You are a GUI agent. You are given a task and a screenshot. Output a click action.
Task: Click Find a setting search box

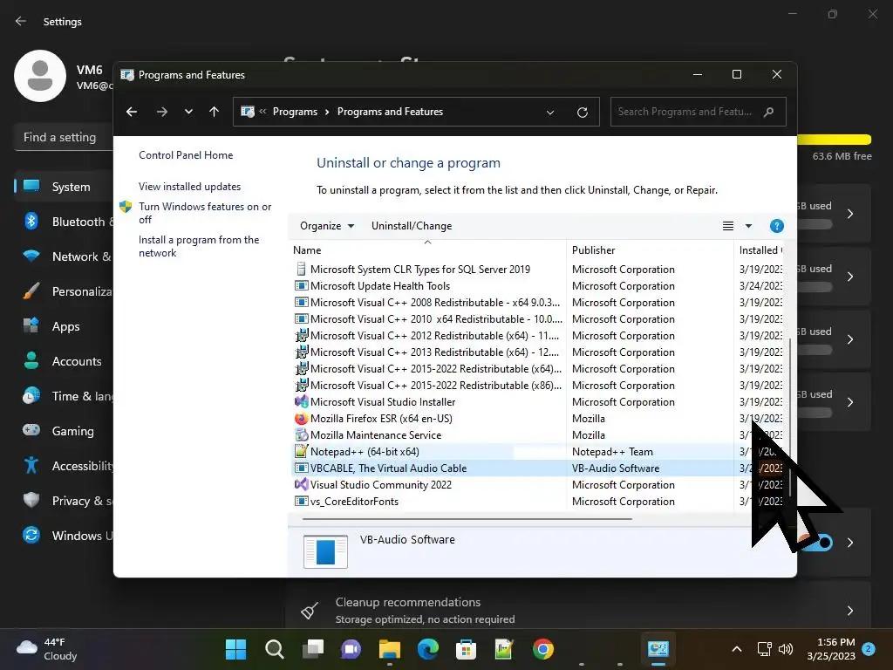(x=64, y=137)
